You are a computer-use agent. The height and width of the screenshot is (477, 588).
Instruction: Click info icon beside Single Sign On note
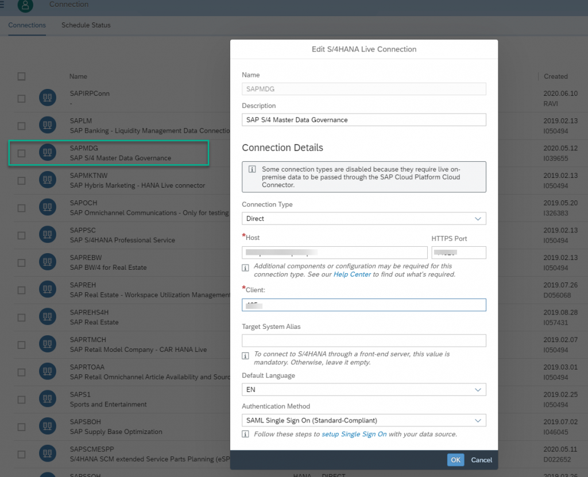tap(245, 435)
